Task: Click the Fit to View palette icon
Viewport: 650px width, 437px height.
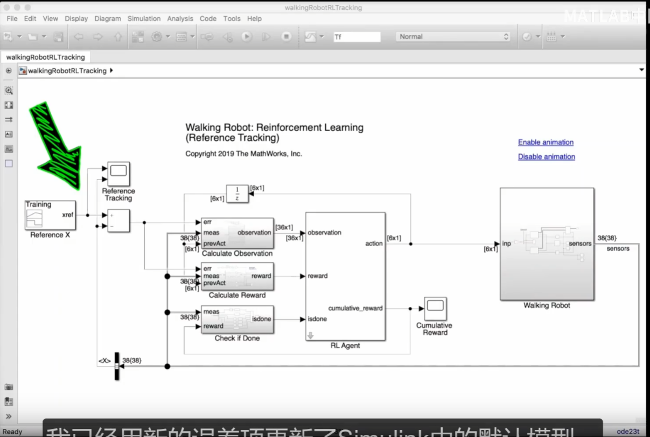Action: (x=9, y=105)
